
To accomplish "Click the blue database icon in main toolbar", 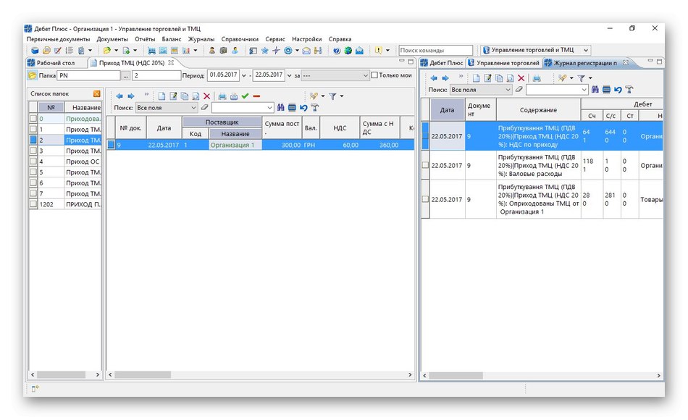I will 35,51.
